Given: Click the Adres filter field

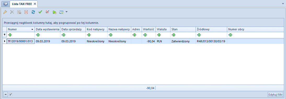Looking at the screenshot, I should pyautogui.click(x=136, y=35).
